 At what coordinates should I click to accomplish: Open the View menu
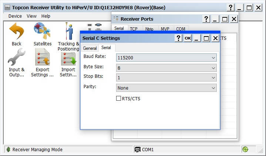(31, 16)
